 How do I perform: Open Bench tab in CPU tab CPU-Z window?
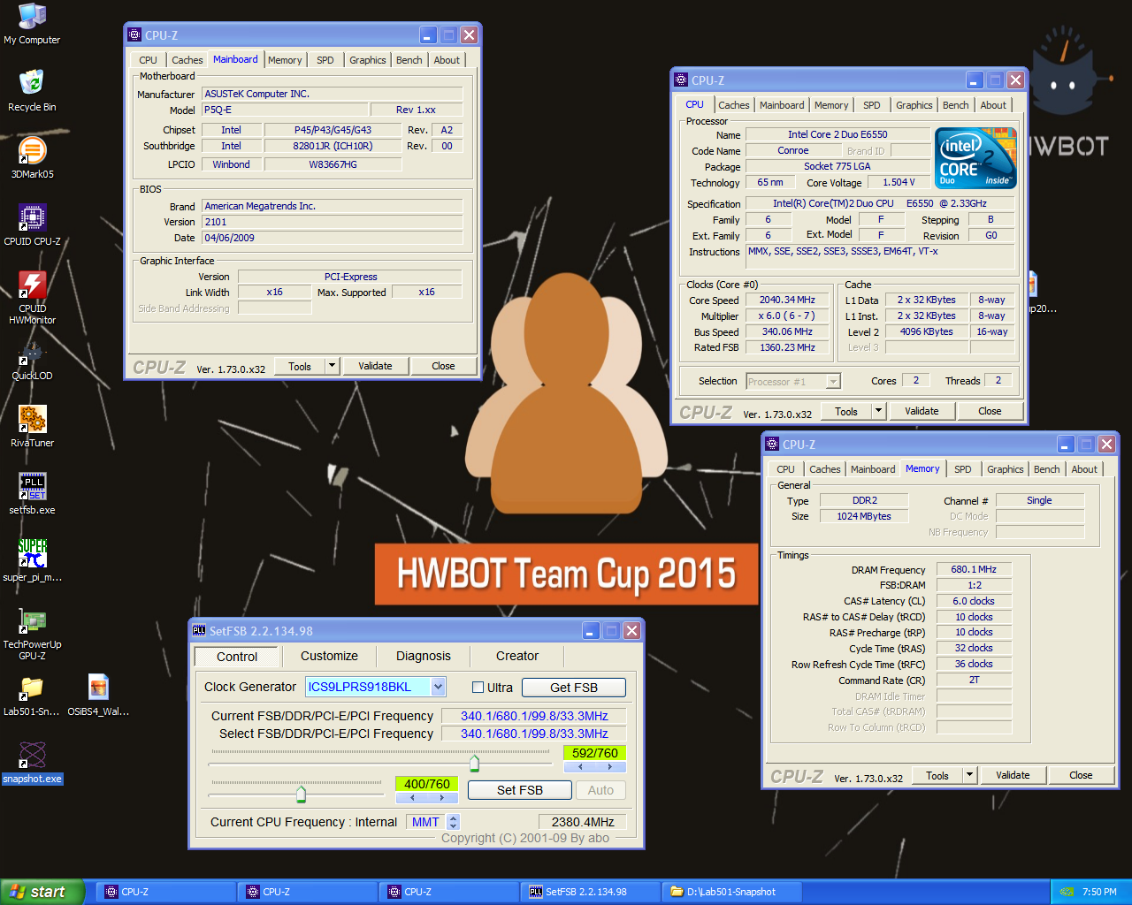click(955, 105)
